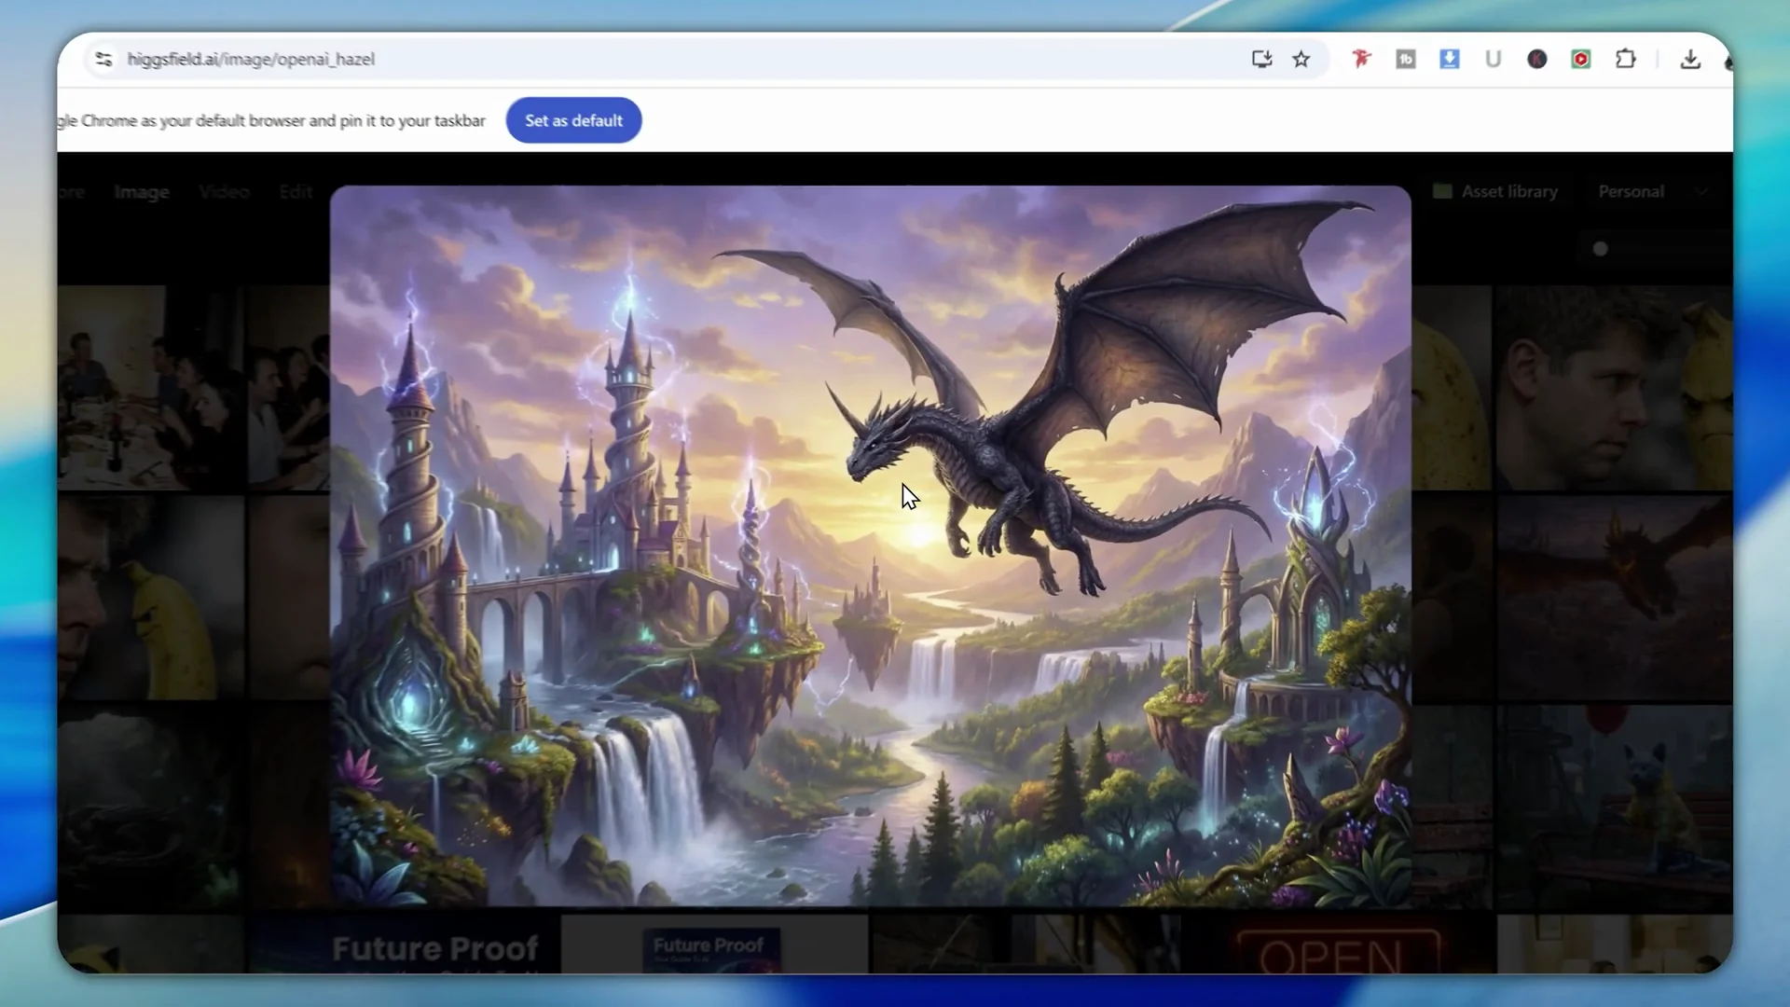1790x1007 pixels.
Task: Focus the higgsfield.ai address bar URL
Action: tap(251, 60)
